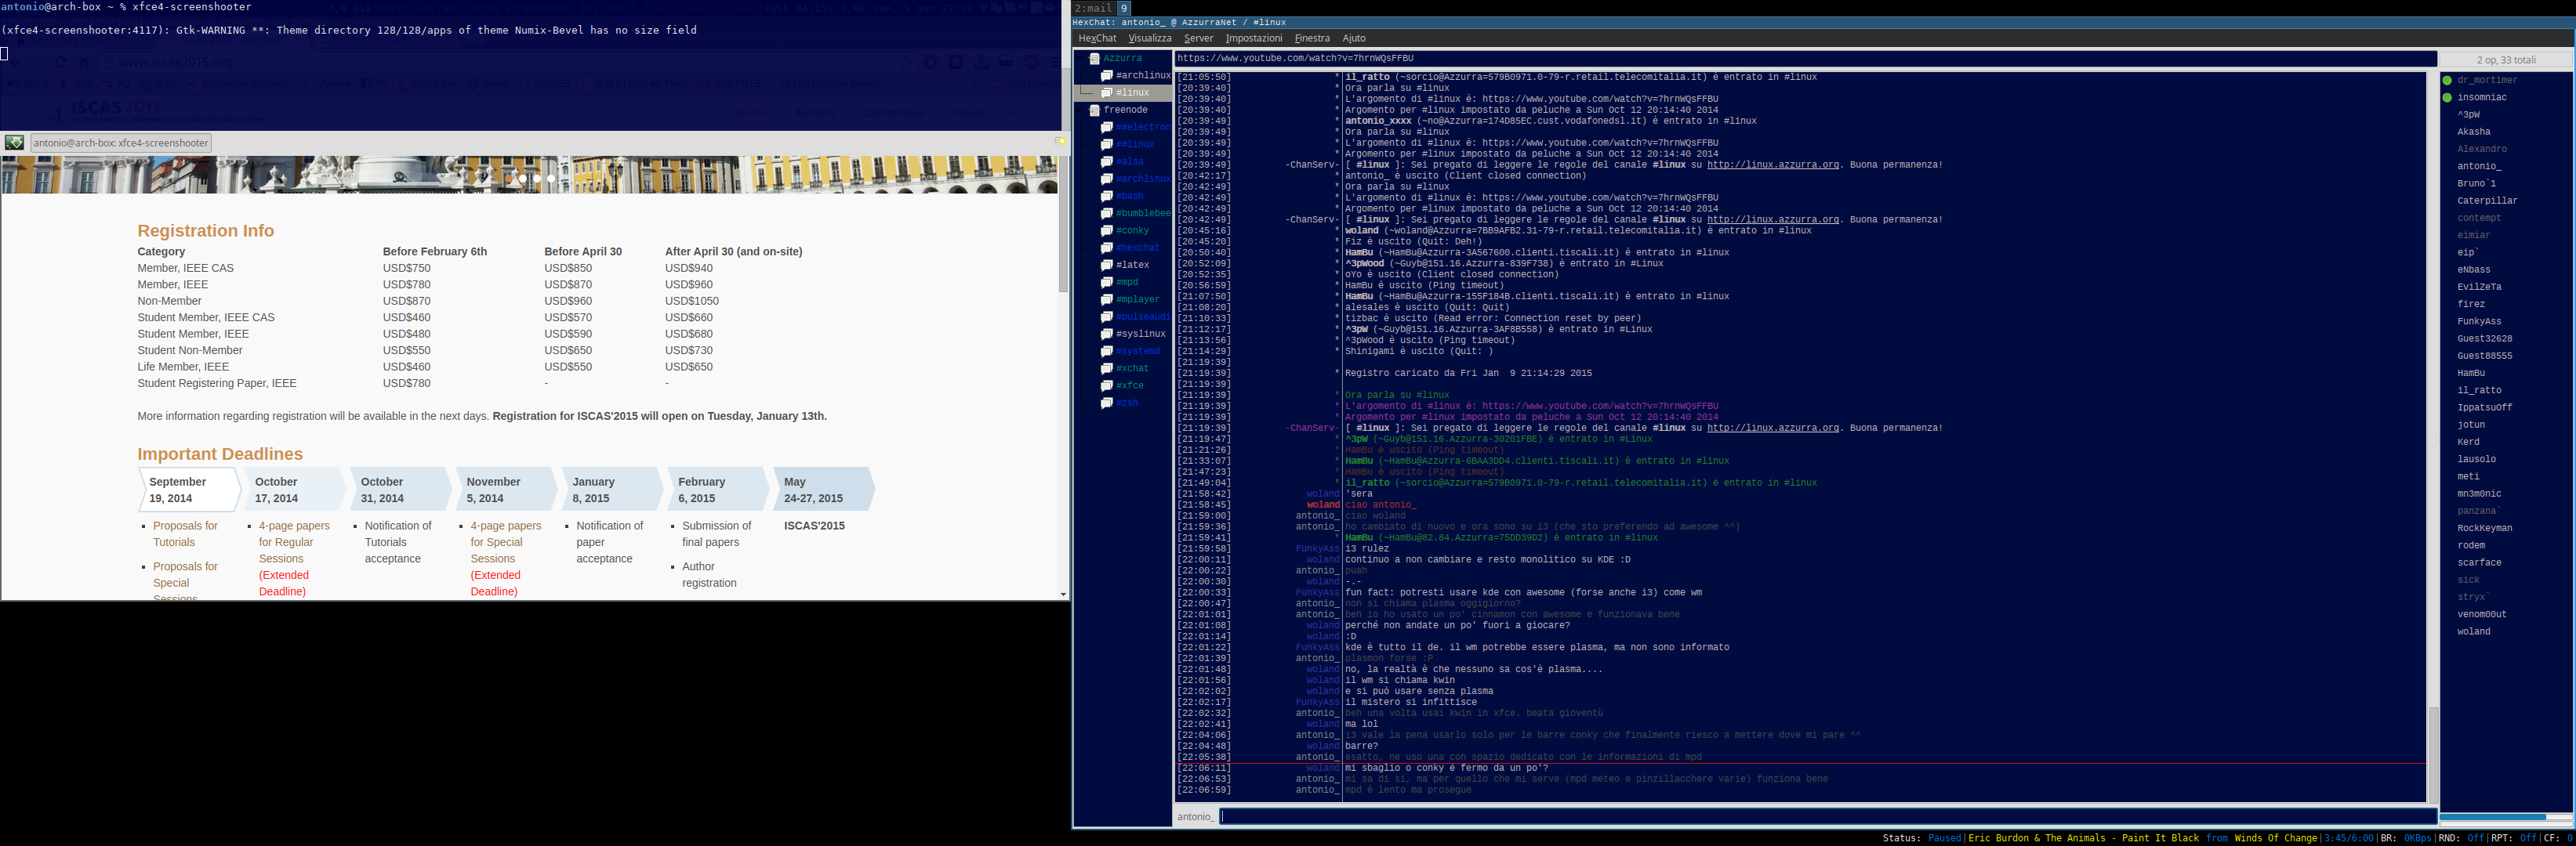The width and height of the screenshot is (2576, 846).
Task: Click the freenode server icon in tree
Action: 1095,111
